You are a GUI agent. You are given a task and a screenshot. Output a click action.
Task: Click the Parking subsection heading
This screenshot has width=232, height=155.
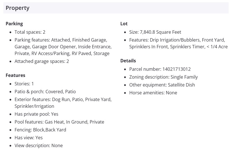click(14, 24)
